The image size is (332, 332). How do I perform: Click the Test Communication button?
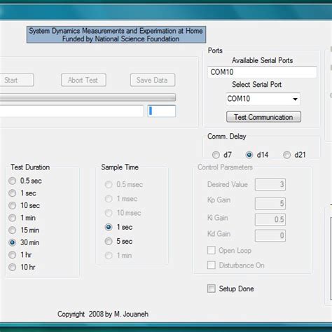(263, 117)
